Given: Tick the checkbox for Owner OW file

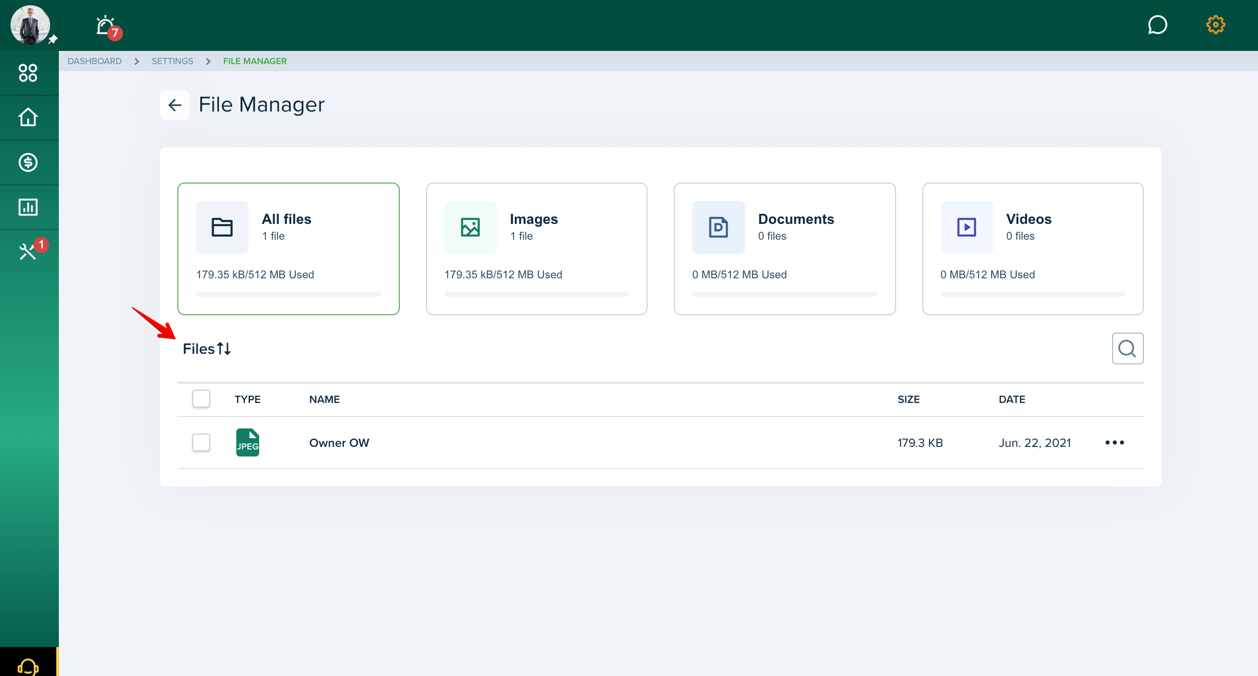Looking at the screenshot, I should (x=201, y=443).
